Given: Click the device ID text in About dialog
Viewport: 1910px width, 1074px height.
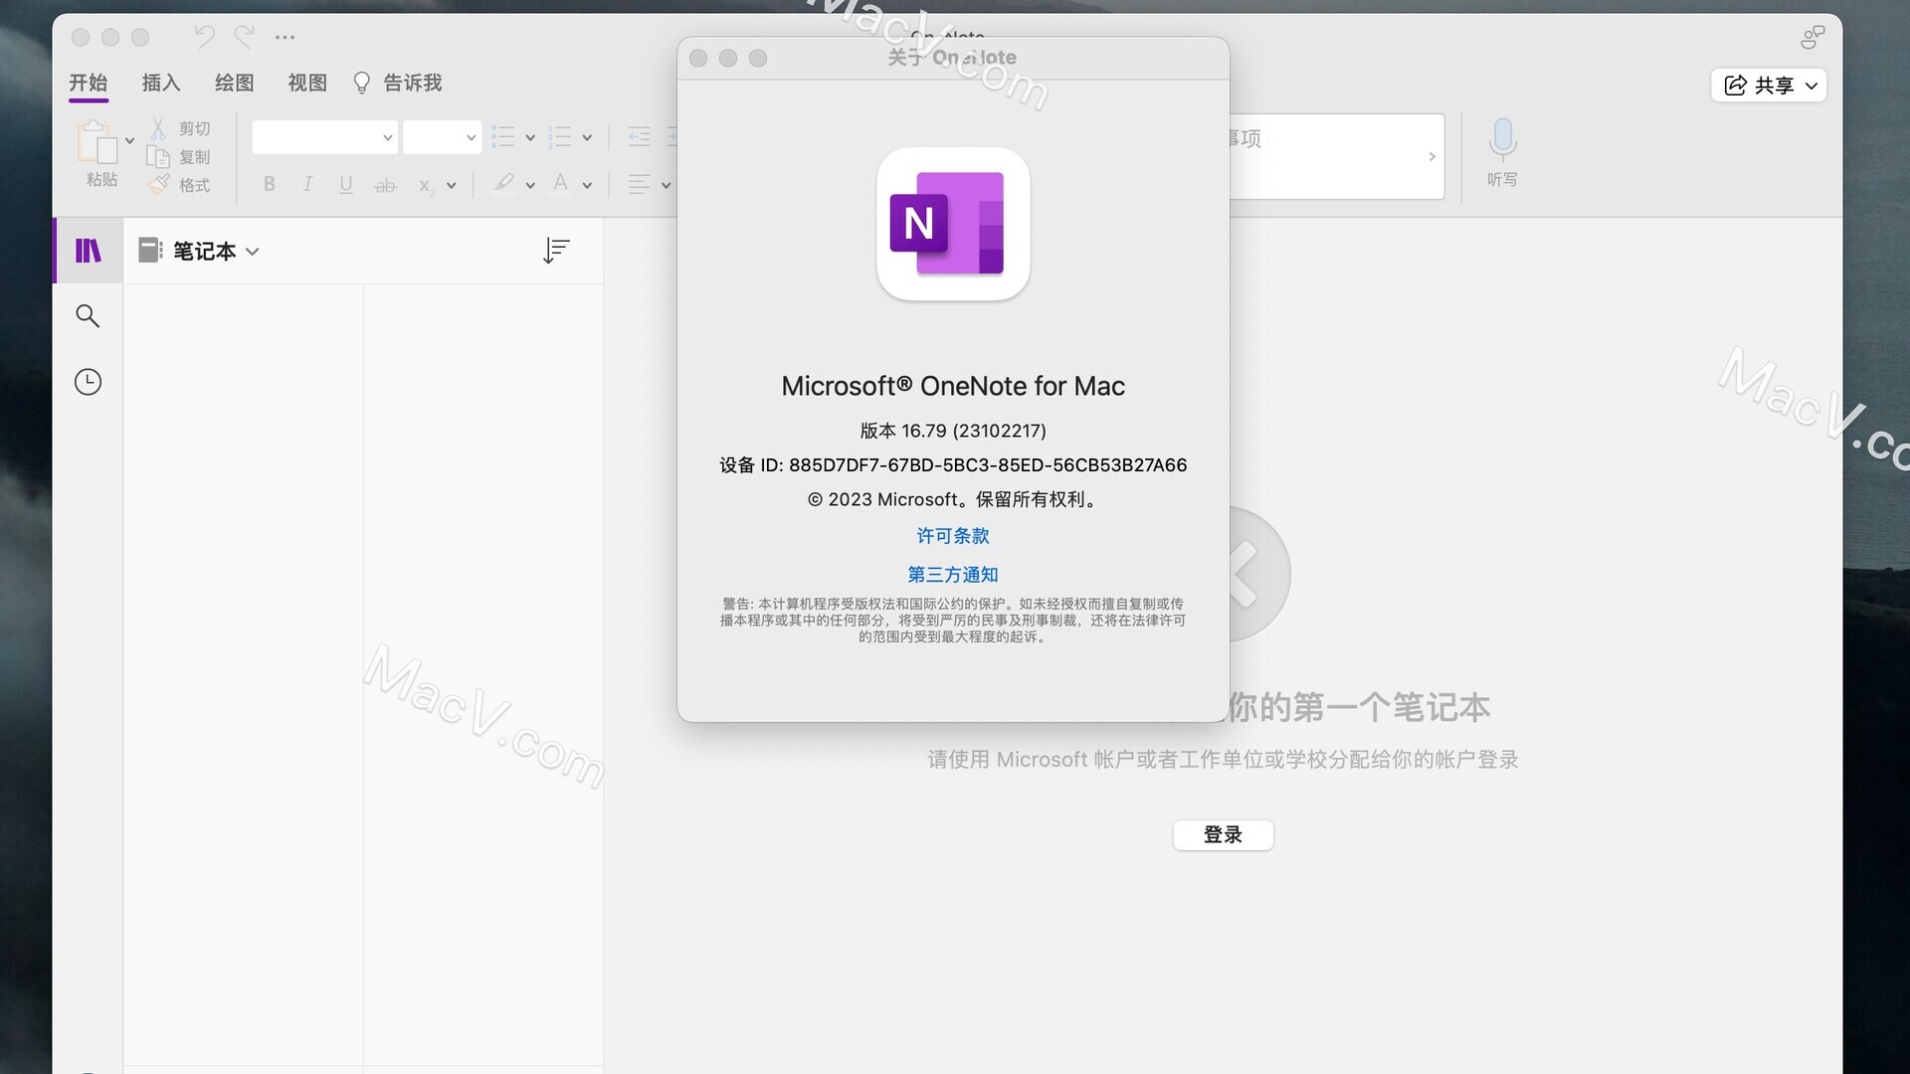Looking at the screenshot, I should 953,465.
